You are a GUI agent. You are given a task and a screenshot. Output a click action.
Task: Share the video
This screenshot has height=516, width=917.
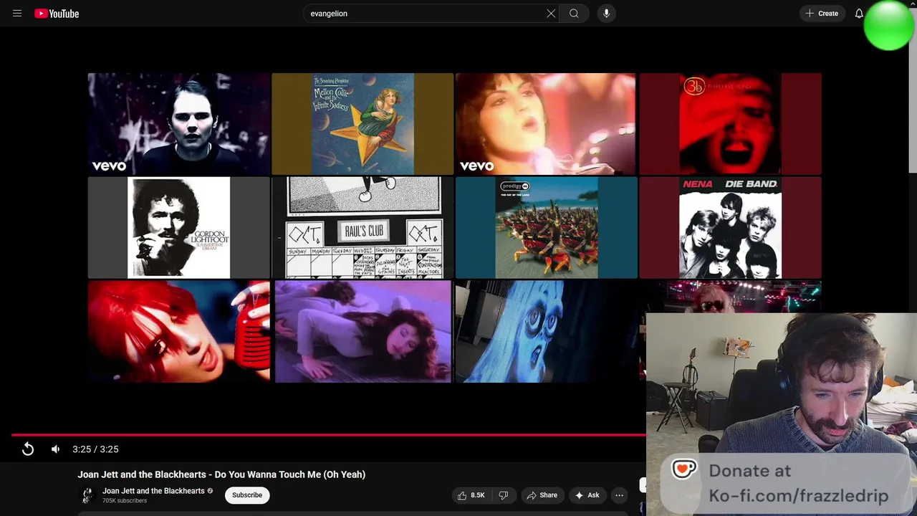pos(542,495)
